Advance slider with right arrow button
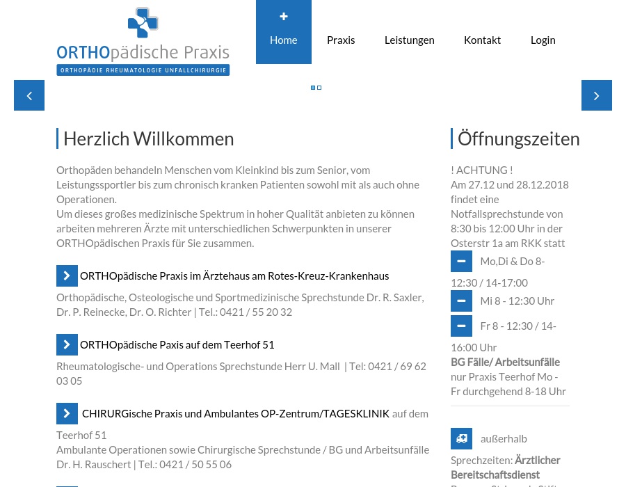The image size is (626, 487). (x=596, y=95)
